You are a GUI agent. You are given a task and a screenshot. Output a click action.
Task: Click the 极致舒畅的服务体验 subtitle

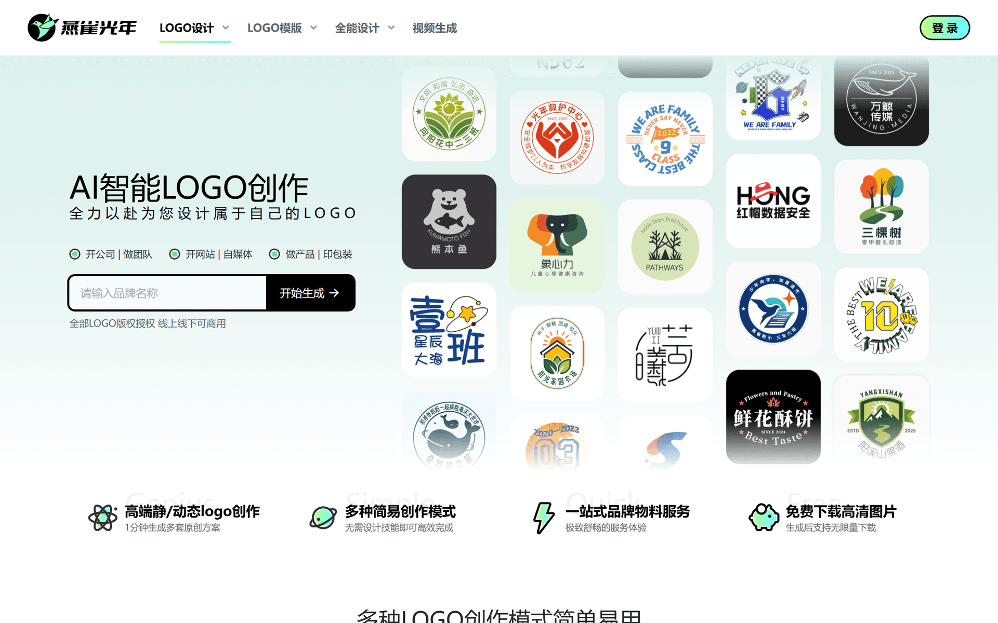[x=606, y=527]
